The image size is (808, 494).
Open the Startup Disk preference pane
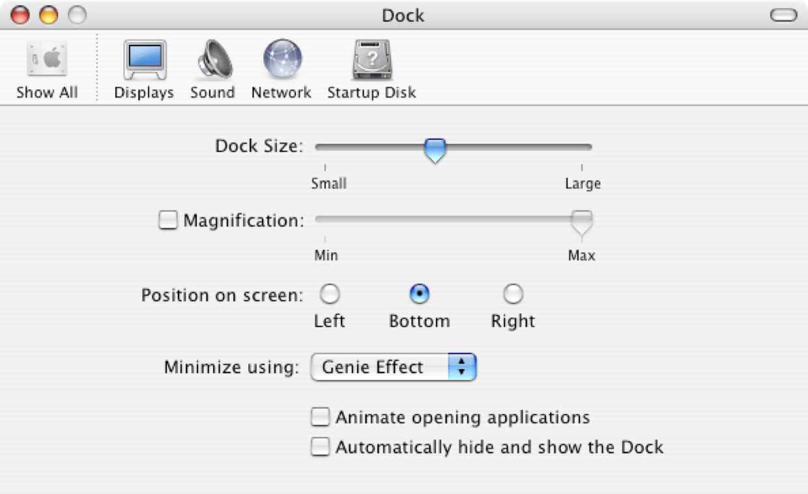point(371,70)
